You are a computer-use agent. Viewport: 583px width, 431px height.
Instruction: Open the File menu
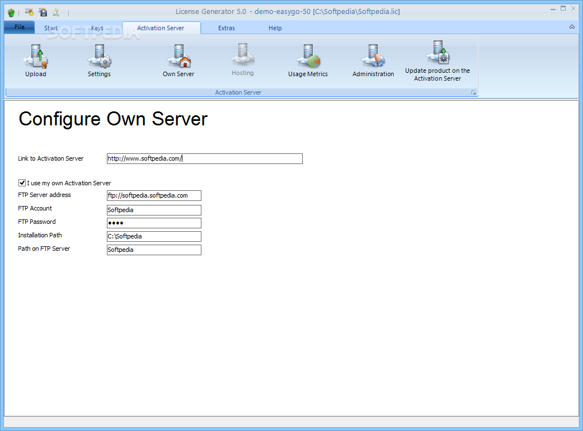20,27
